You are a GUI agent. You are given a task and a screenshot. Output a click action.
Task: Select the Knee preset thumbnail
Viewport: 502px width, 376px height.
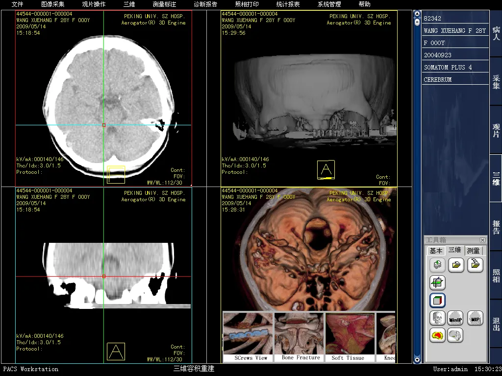click(386, 337)
